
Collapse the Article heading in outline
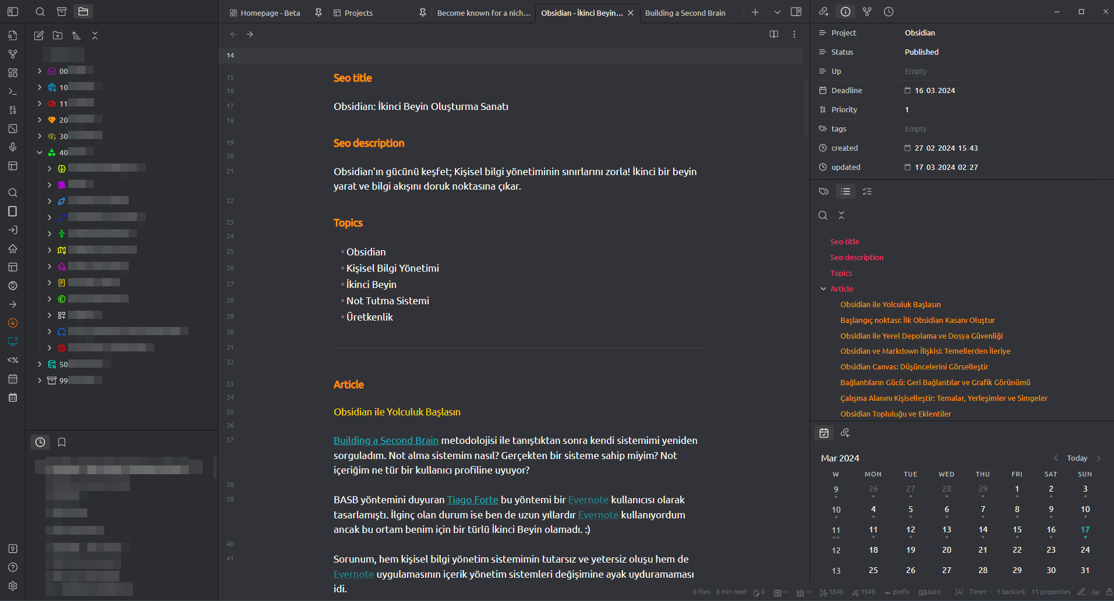[823, 289]
